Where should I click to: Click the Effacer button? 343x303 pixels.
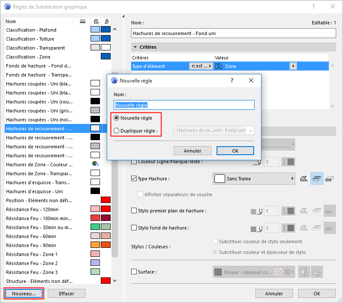67,294
